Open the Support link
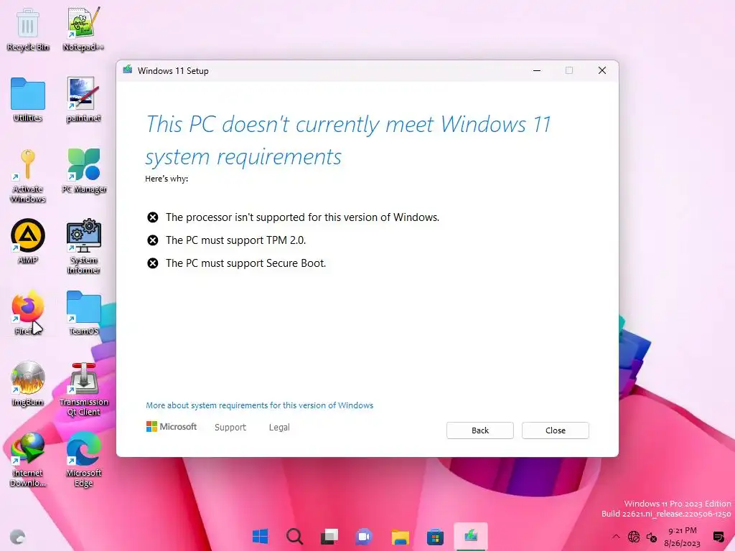 [x=230, y=428]
